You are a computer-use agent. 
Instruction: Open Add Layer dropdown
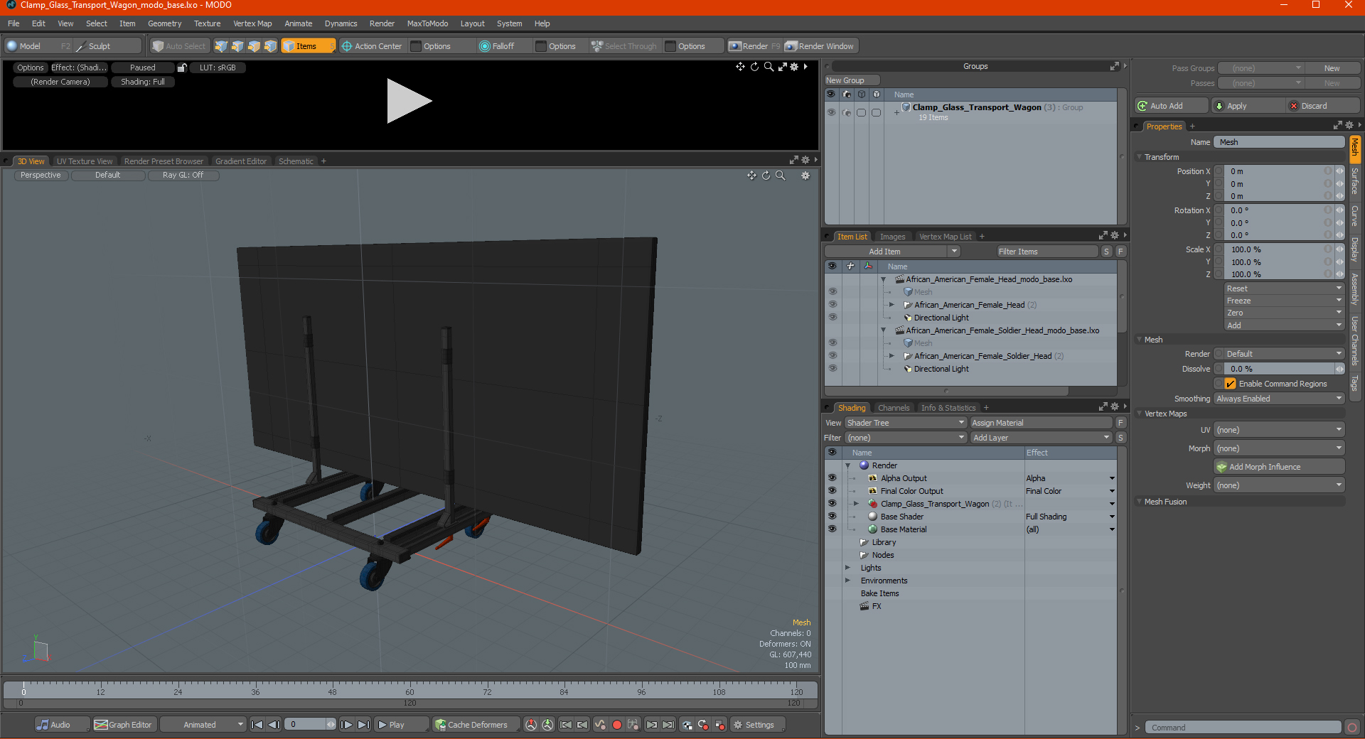point(1042,438)
